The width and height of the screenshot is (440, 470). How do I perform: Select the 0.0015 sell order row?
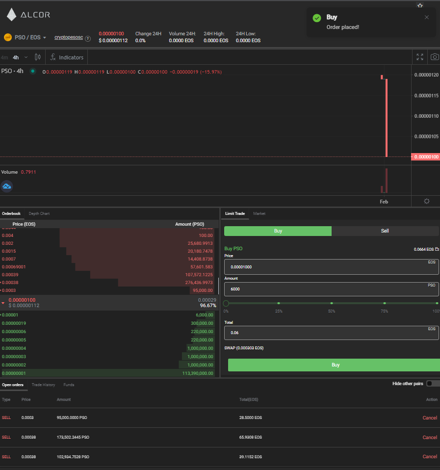108,251
